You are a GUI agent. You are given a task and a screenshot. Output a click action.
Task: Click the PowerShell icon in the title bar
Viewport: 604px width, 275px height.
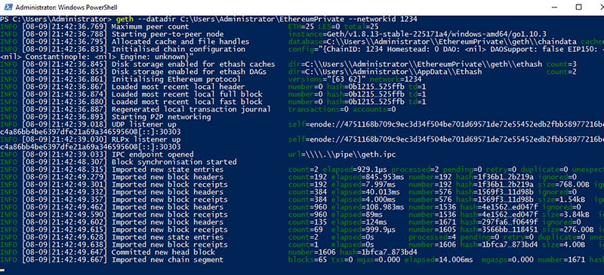pos(8,8)
